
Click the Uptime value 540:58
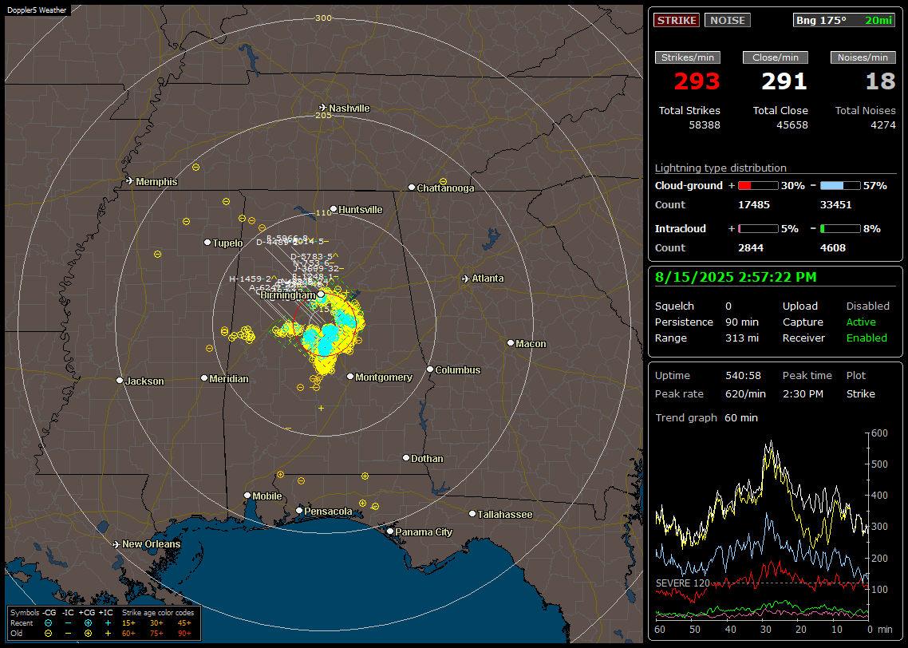point(743,376)
